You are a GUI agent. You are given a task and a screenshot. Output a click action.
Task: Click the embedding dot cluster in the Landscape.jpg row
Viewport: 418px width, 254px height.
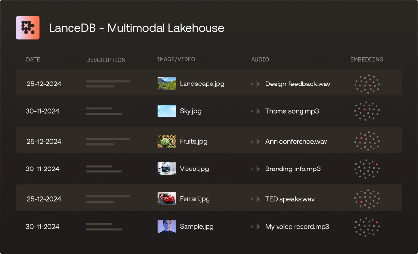[x=367, y=84]
